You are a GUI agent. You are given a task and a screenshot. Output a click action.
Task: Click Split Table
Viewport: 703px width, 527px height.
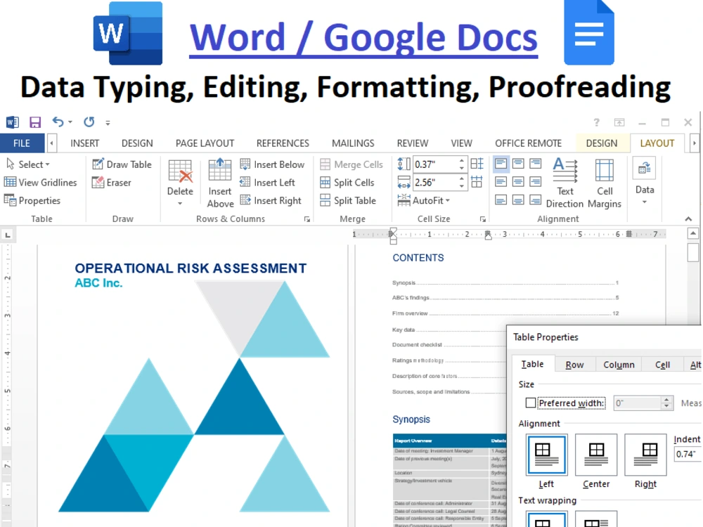pos(348,200)
